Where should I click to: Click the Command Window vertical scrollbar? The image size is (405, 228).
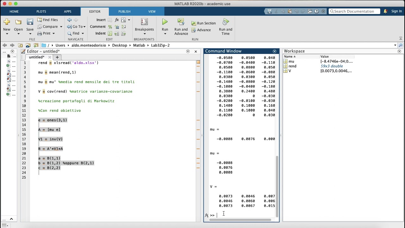coord(277,187)
